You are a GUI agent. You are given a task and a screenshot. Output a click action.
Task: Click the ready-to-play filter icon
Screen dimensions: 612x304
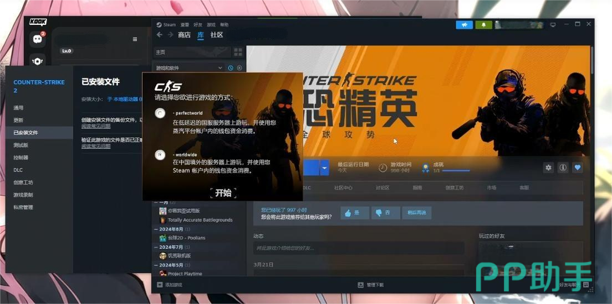pos(239,68)
